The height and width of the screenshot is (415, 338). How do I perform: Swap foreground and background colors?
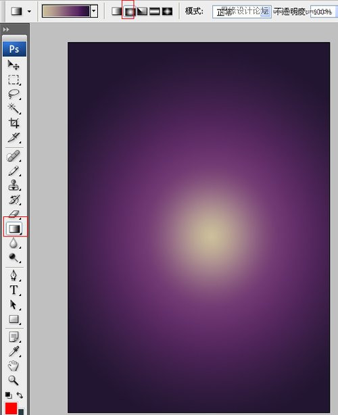point(20,395)
